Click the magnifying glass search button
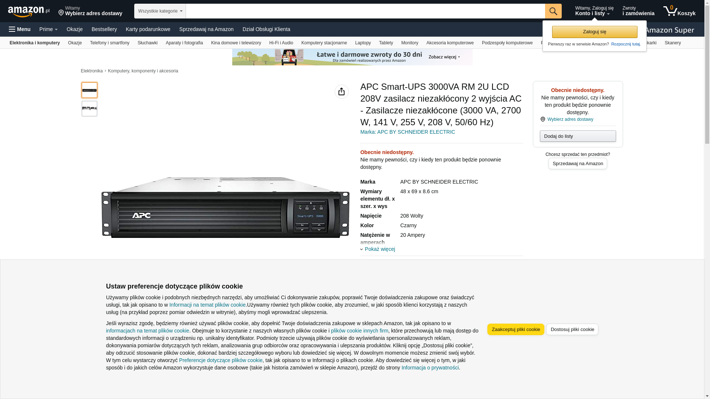 (x=553, y=11)
